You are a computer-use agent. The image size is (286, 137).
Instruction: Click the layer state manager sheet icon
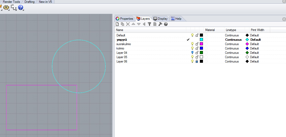click(x=155, y=24)
